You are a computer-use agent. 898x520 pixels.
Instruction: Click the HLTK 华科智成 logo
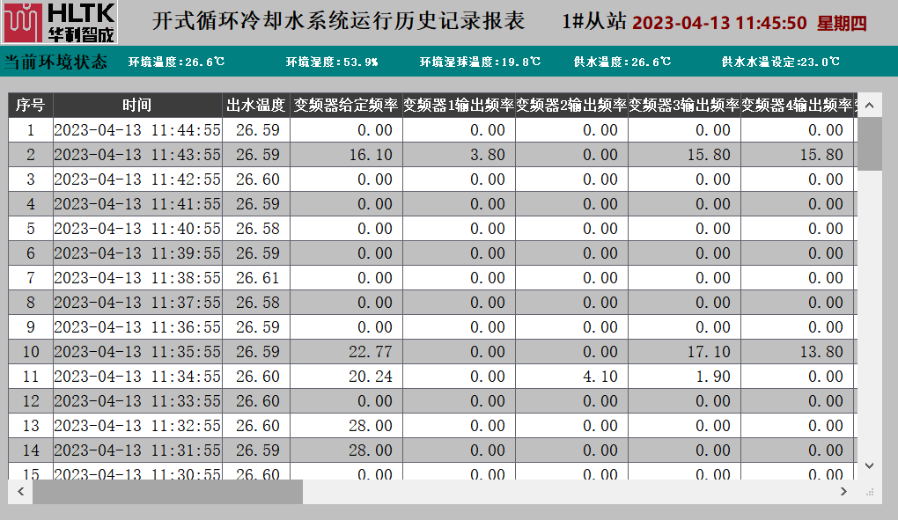59,23
